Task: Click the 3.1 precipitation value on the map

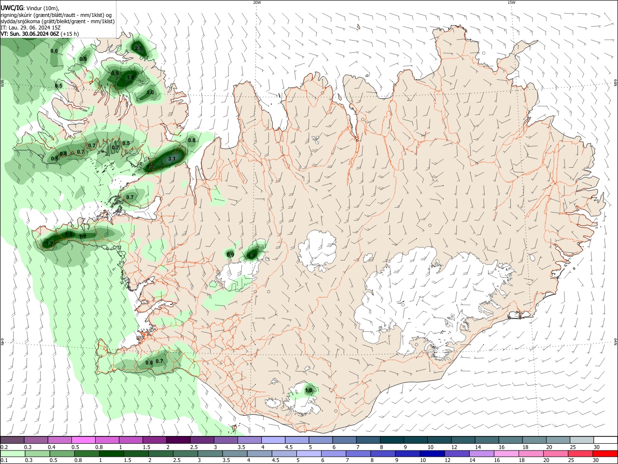Action: pyautogui.click(x=172, y=159)
